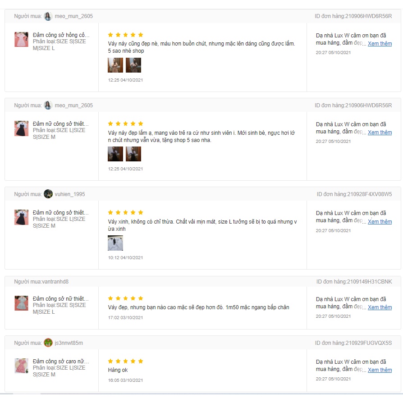Screen dimensions: 403x403
Task: Expand "Xem thêm" on vantranhd8's review reply
Action: (x=380, y=307)
